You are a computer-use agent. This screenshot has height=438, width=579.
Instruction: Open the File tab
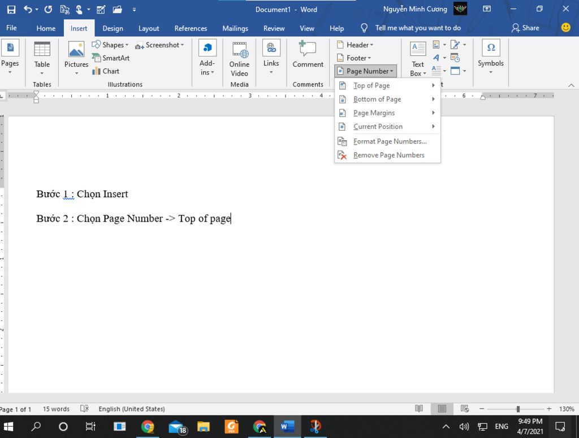tap(11, 28)
